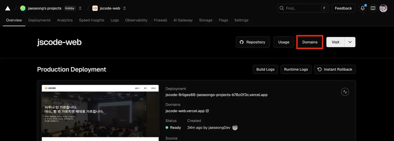Click the Visit button
Screen dimensions: 394x141
(336, 42)
